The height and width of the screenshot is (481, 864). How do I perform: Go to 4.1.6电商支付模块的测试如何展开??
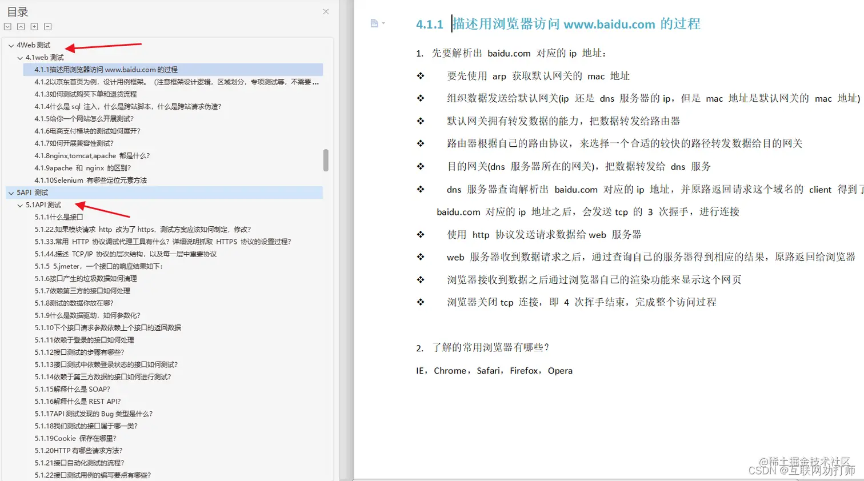87,131
